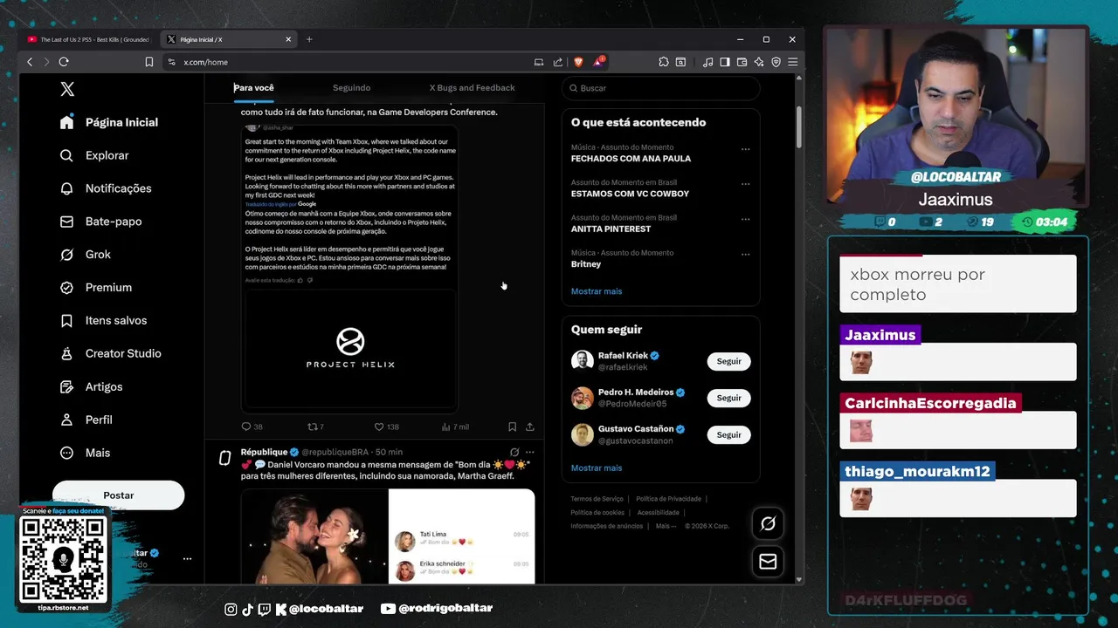Open the République post options menu
1118x628 pixels.
529,452
